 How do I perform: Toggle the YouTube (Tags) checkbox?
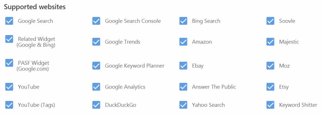pos(9,105)
